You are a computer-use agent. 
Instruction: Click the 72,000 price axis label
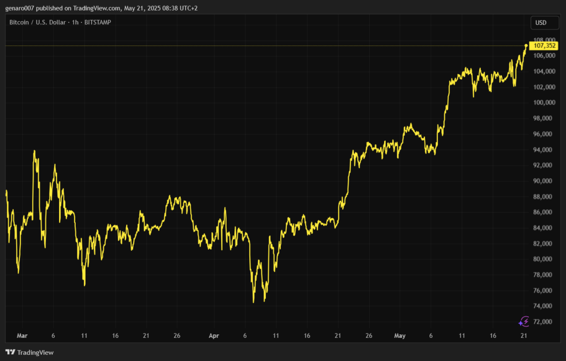pos(543,322)
